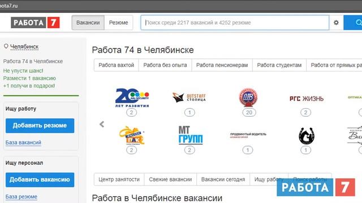
Task: Open the МТ Групп company logo
Action: pos(191,135)
